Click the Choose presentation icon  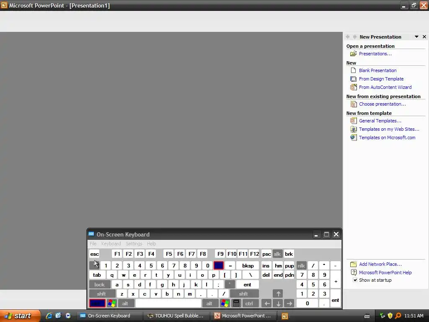tap(354, 104)
